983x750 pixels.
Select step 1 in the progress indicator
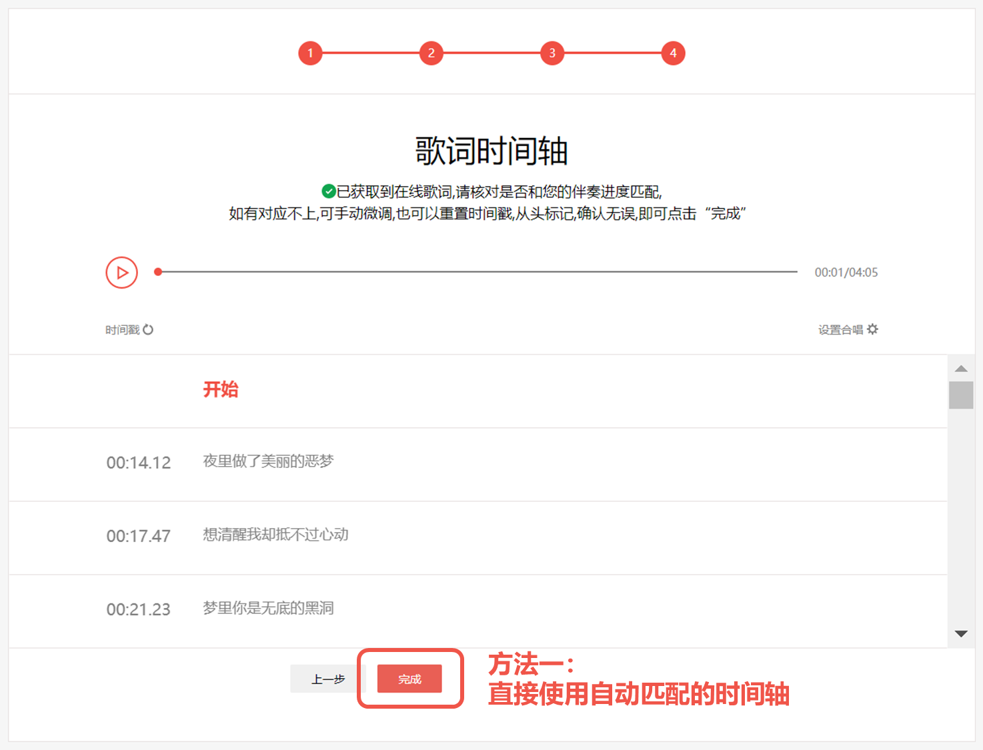(x=310, y=53)
